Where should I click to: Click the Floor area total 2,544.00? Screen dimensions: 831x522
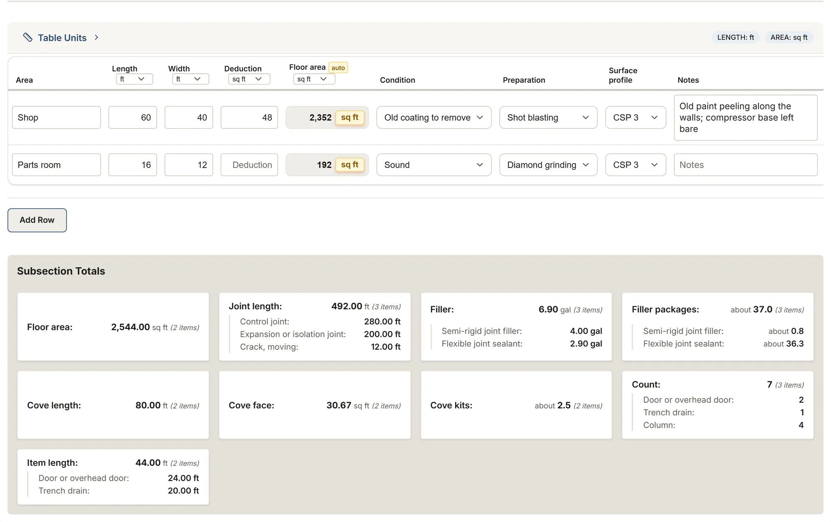click(x=130, y=327)
